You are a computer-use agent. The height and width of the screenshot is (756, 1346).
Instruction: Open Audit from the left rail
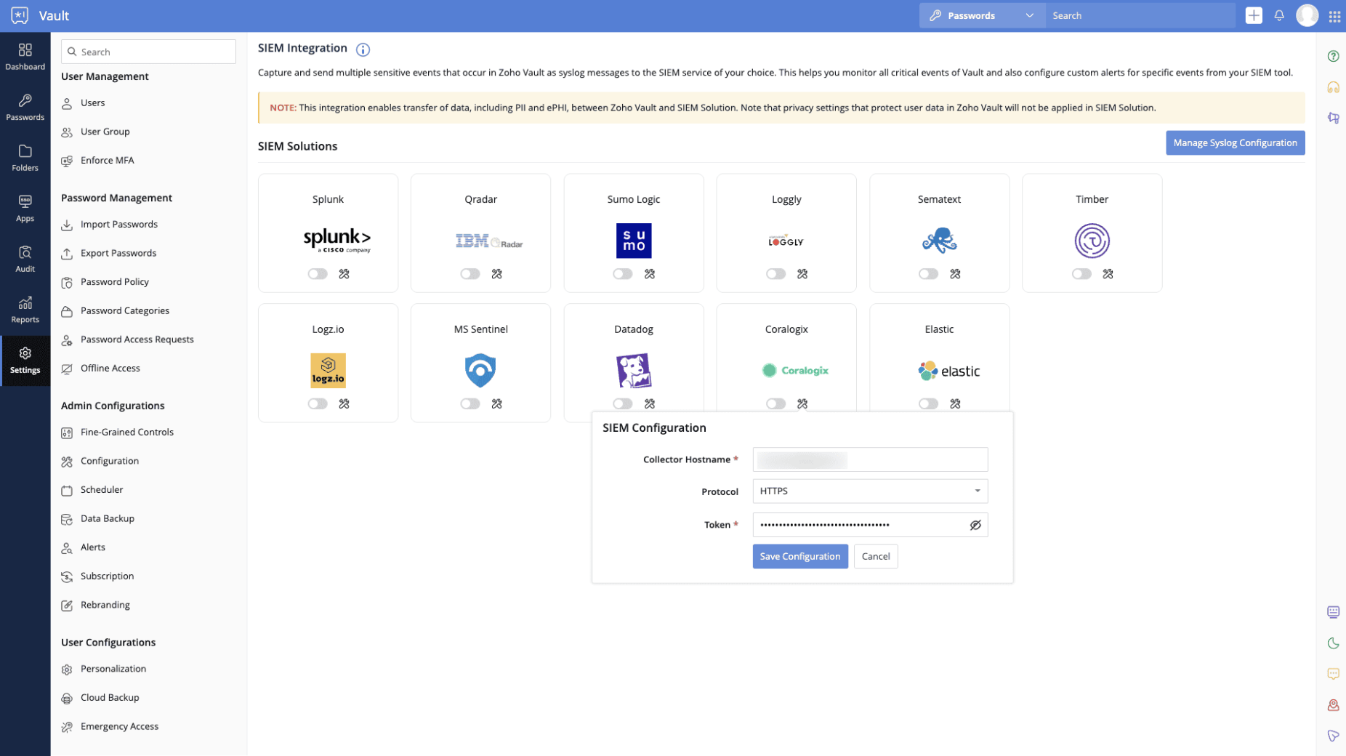click(25, 259)
